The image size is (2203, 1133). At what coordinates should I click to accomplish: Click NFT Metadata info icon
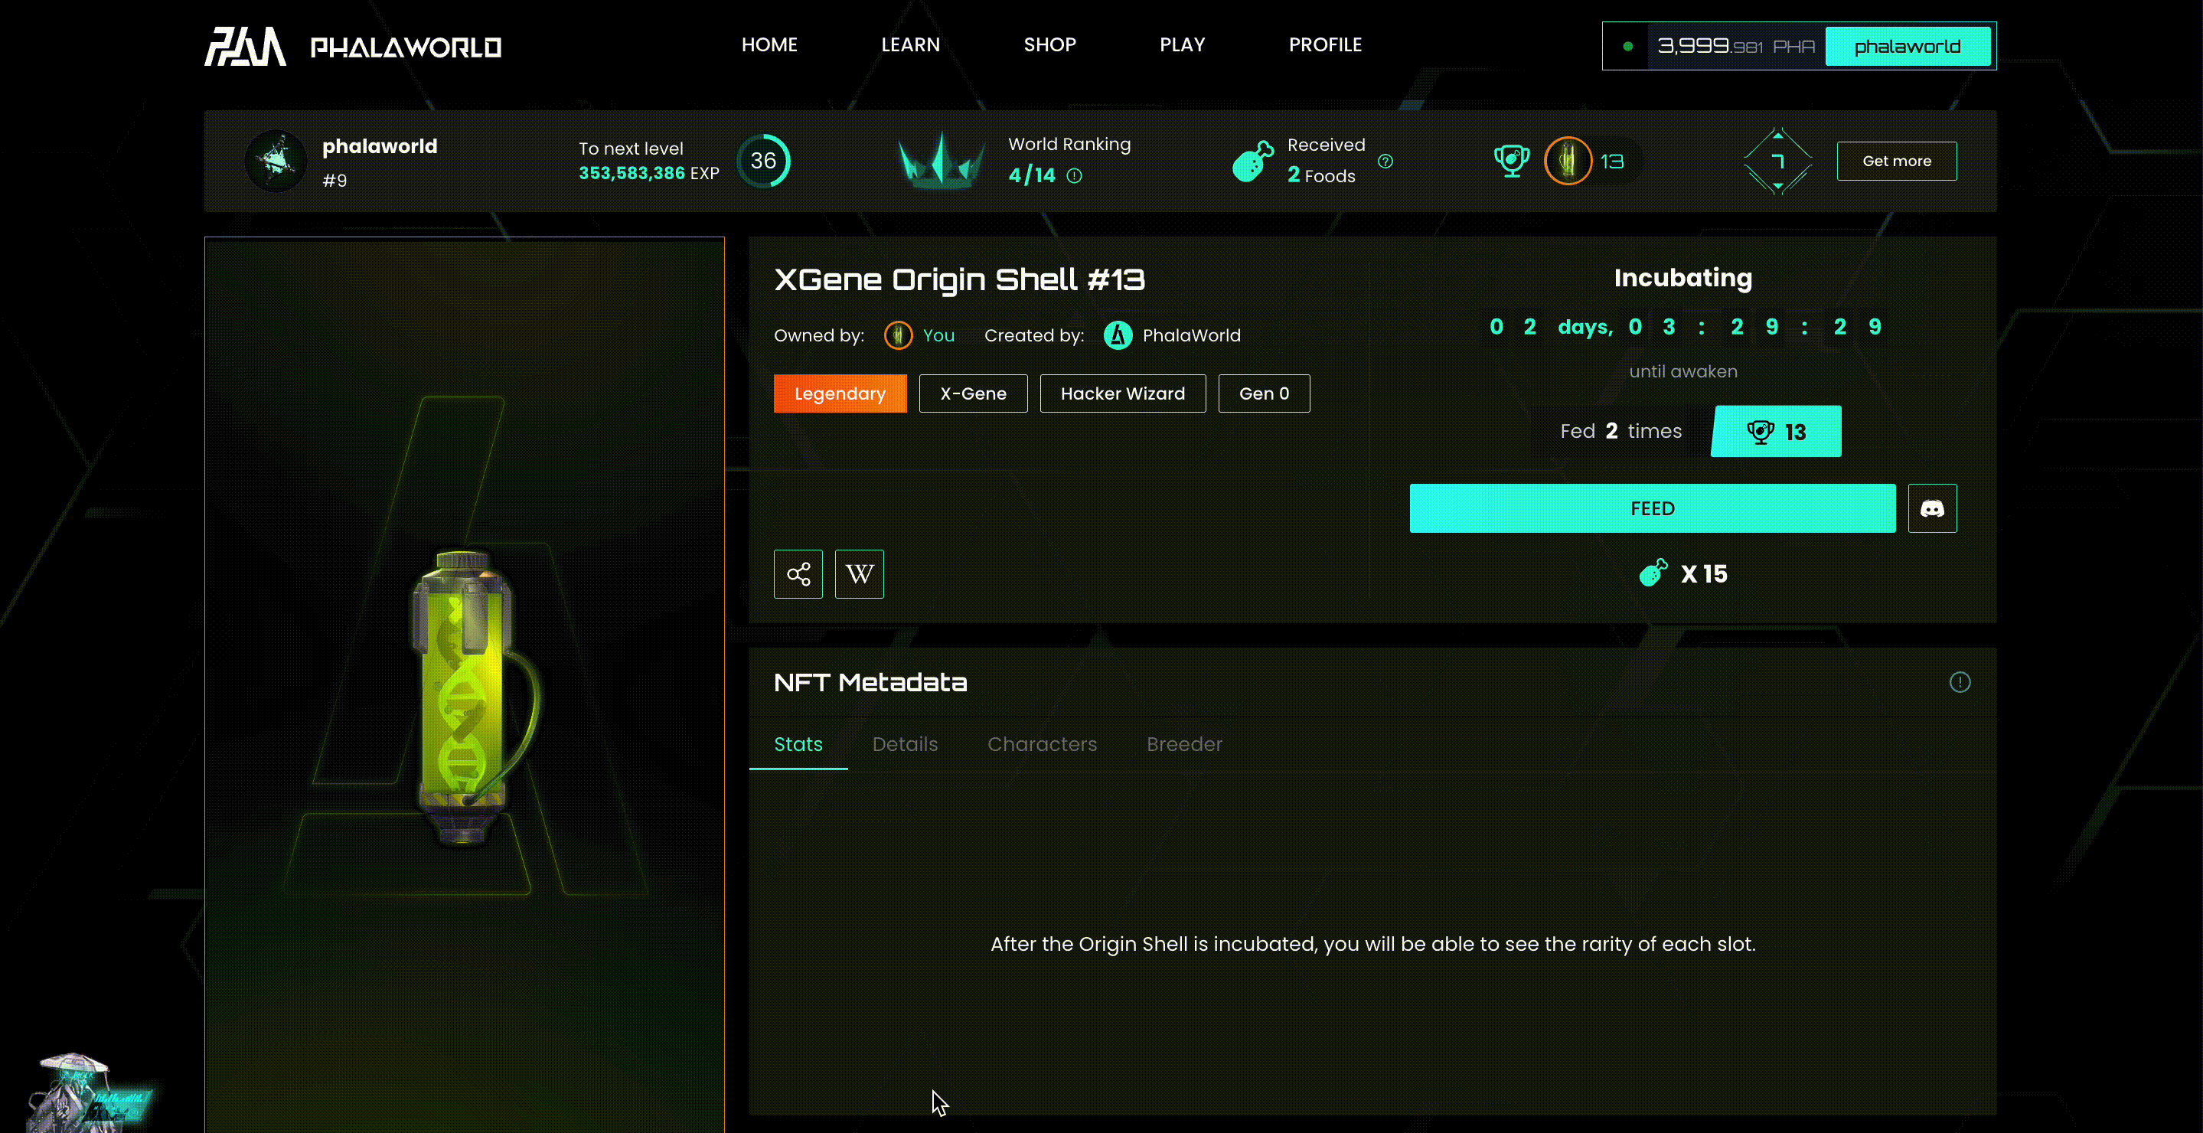pyautogui.click(x=1960, y=682)
